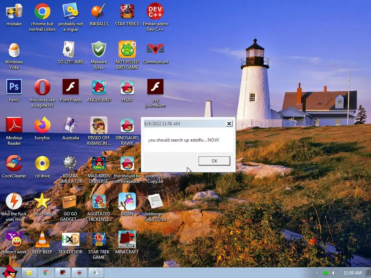Open the 'mistake' computer icon
371x278 pixels.
coord(14,11)
